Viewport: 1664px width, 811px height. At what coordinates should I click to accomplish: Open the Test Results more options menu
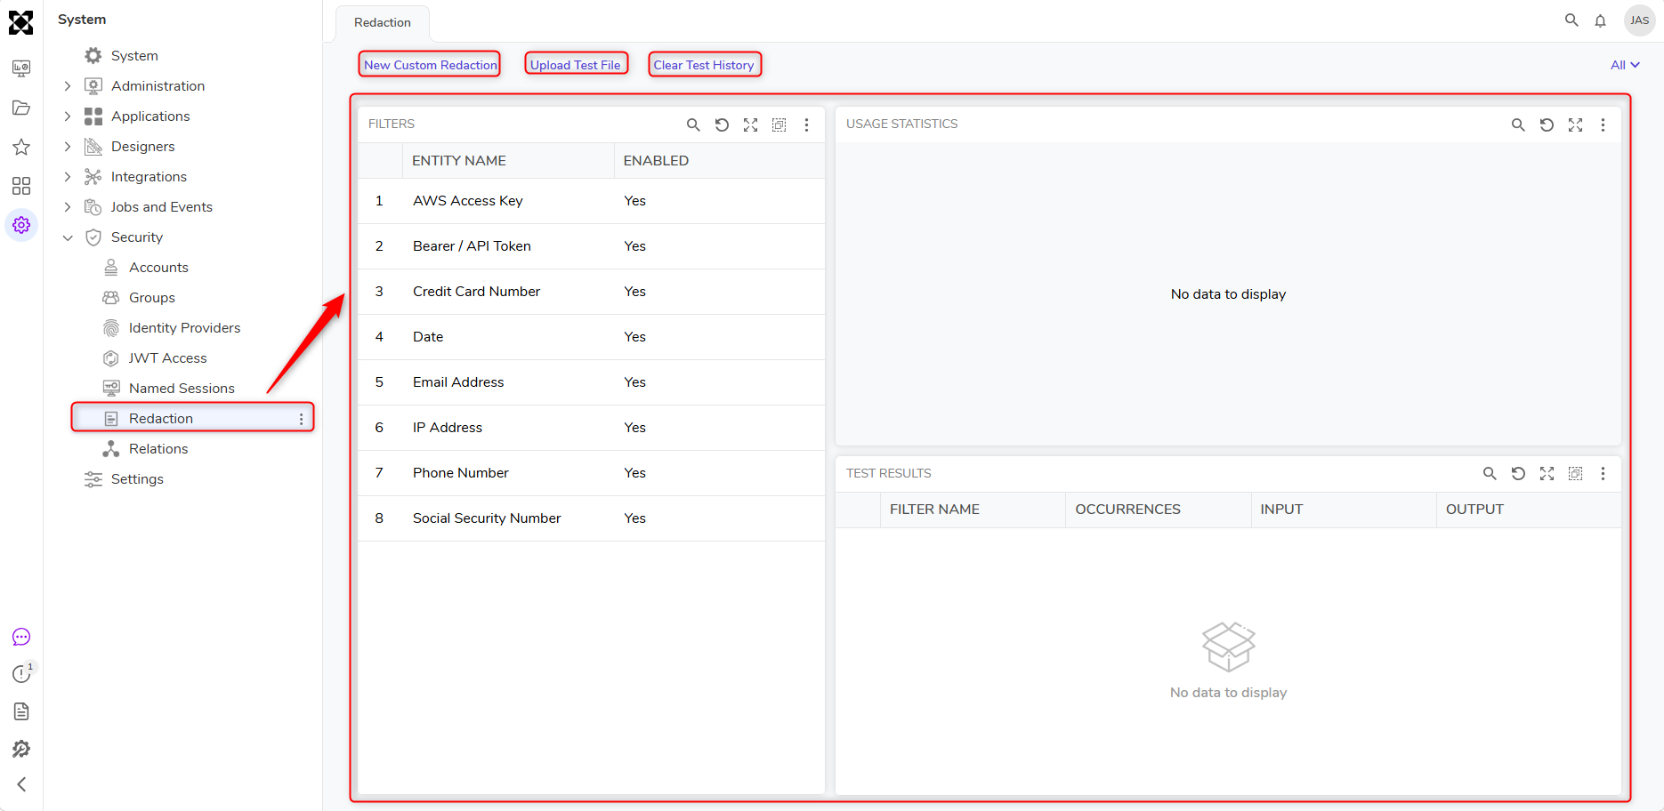[x=1603, y=473]
